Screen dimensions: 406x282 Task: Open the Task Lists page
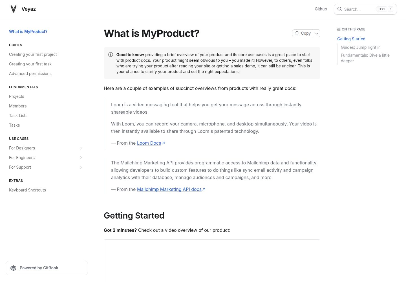pos(18,116)
